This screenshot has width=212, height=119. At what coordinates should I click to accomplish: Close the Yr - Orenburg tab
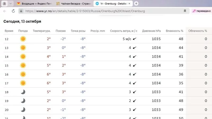129,4
